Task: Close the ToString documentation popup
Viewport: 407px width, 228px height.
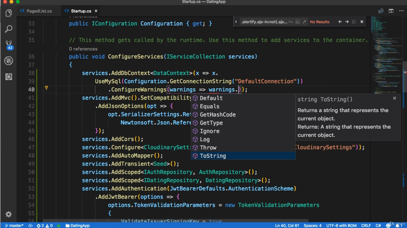Action: pos(394,98)
